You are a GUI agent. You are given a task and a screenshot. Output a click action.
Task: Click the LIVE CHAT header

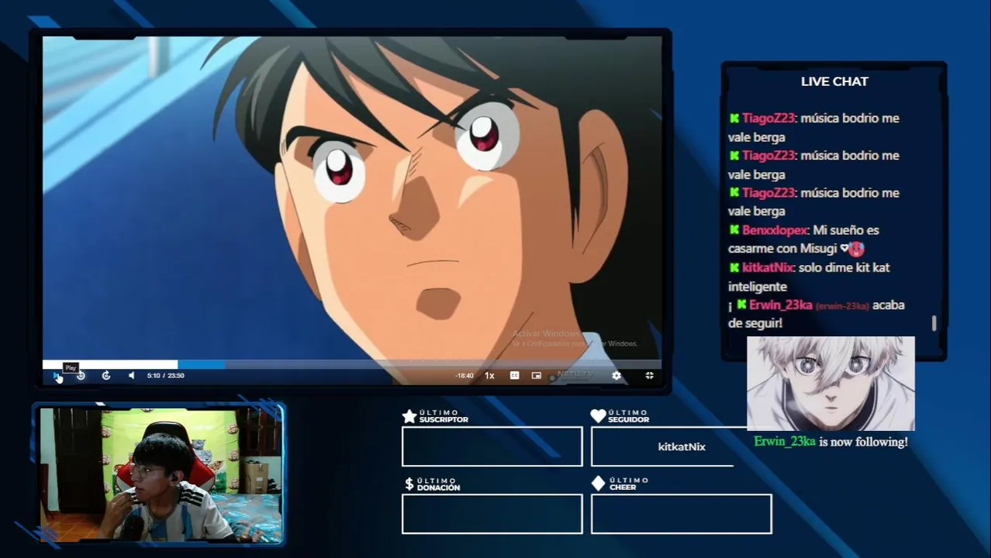tap(834, 81)
